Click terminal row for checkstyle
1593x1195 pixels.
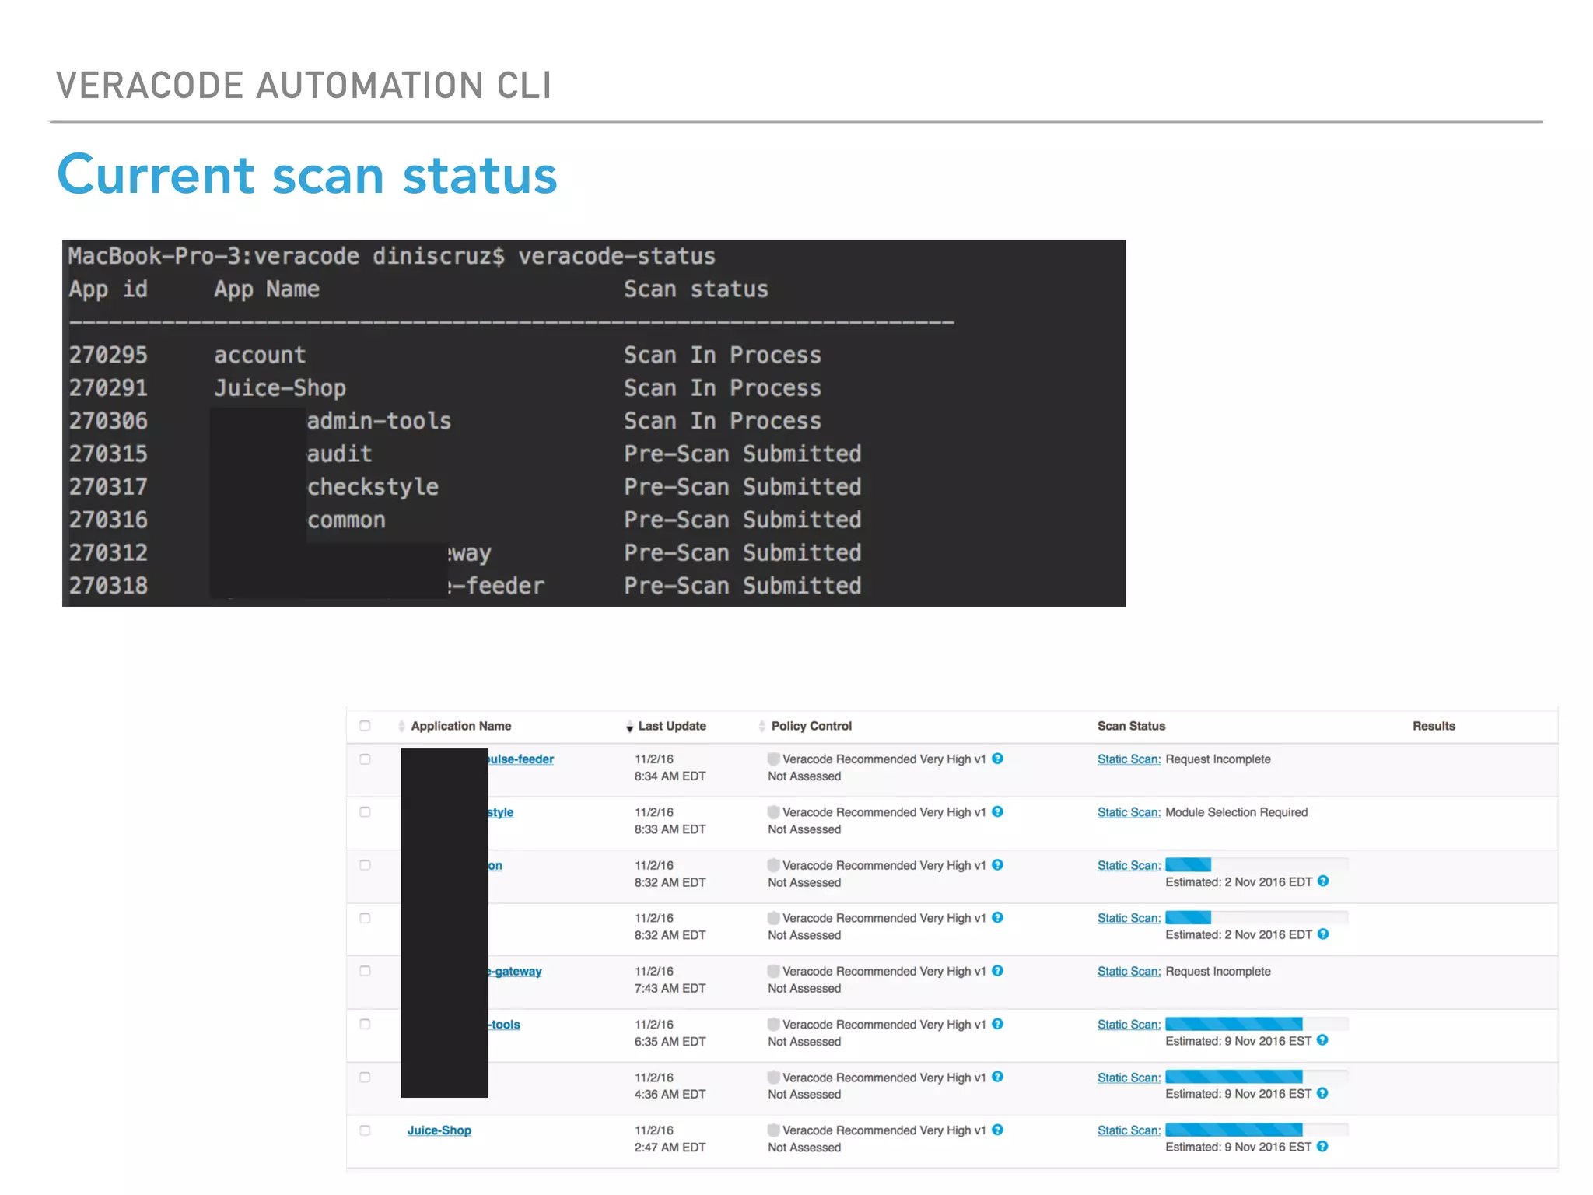[465, 486]
